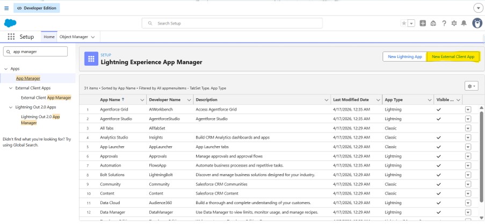Click the Visible checkmark for Bolt Solutions
Screen dimensions: 485x224
click(x=439, y=175)
